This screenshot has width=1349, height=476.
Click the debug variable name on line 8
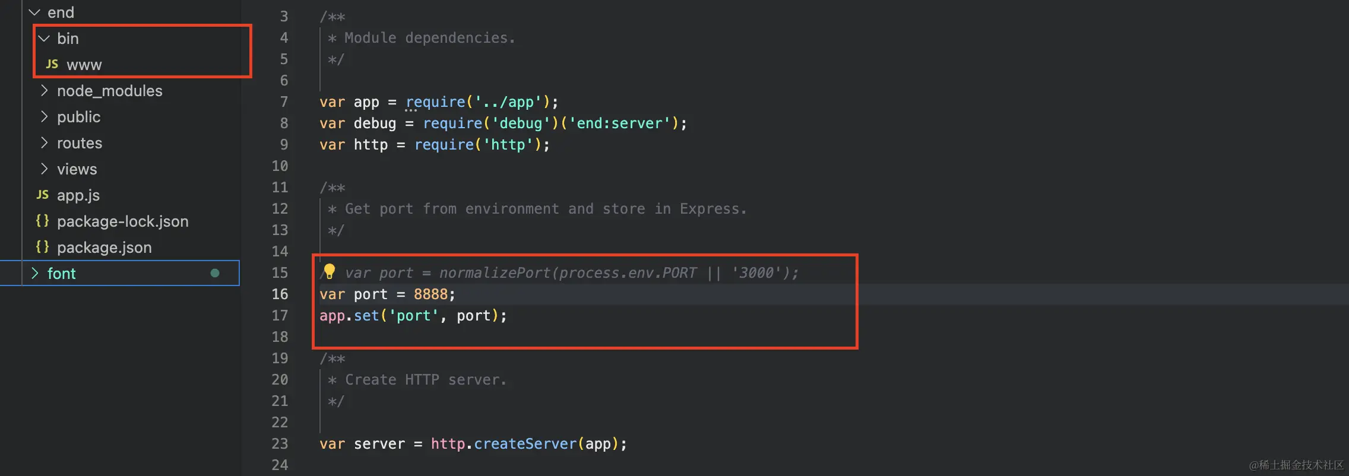pos(375,123)
